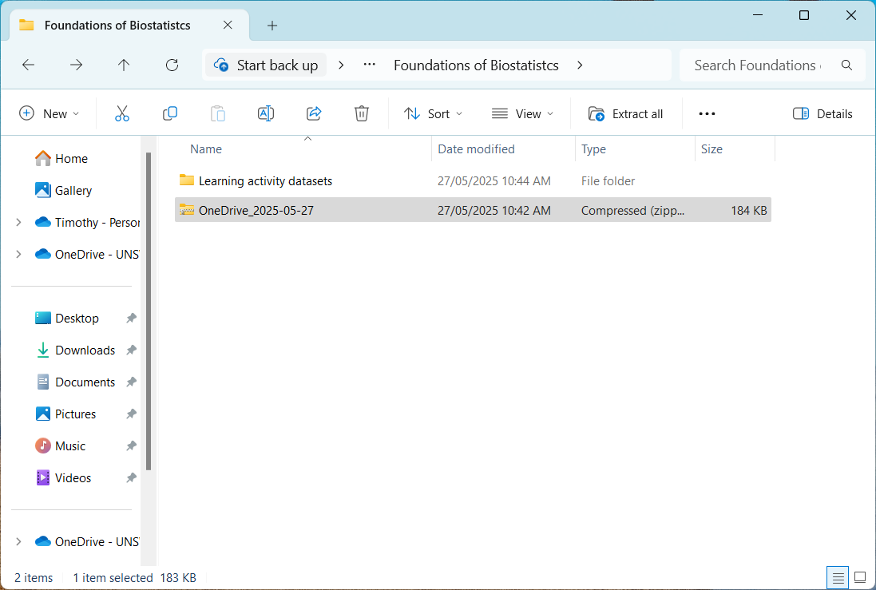Click the Share icon in toolbar
The height and width of the screenshot is (590, 876).
pyautogui.click(x=314, y=113)
